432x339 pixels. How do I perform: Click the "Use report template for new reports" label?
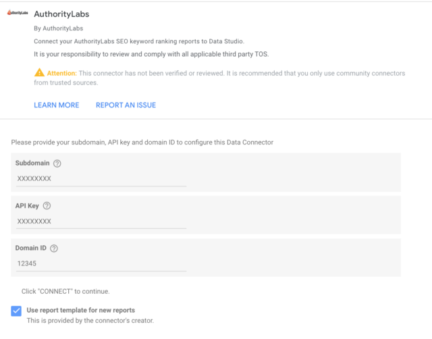point(81,310)
